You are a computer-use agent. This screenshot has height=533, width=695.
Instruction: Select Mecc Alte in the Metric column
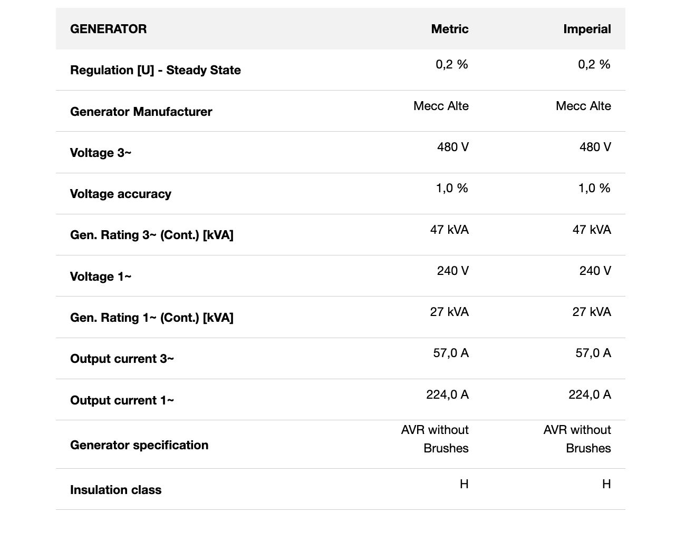coord(441,106)
